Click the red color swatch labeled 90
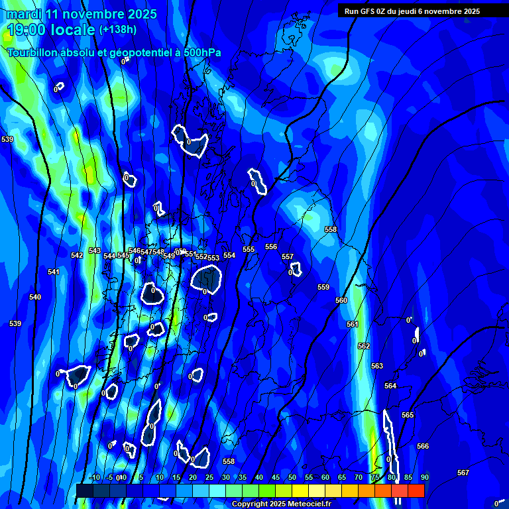The image size is (509, 509). point(416,490)
